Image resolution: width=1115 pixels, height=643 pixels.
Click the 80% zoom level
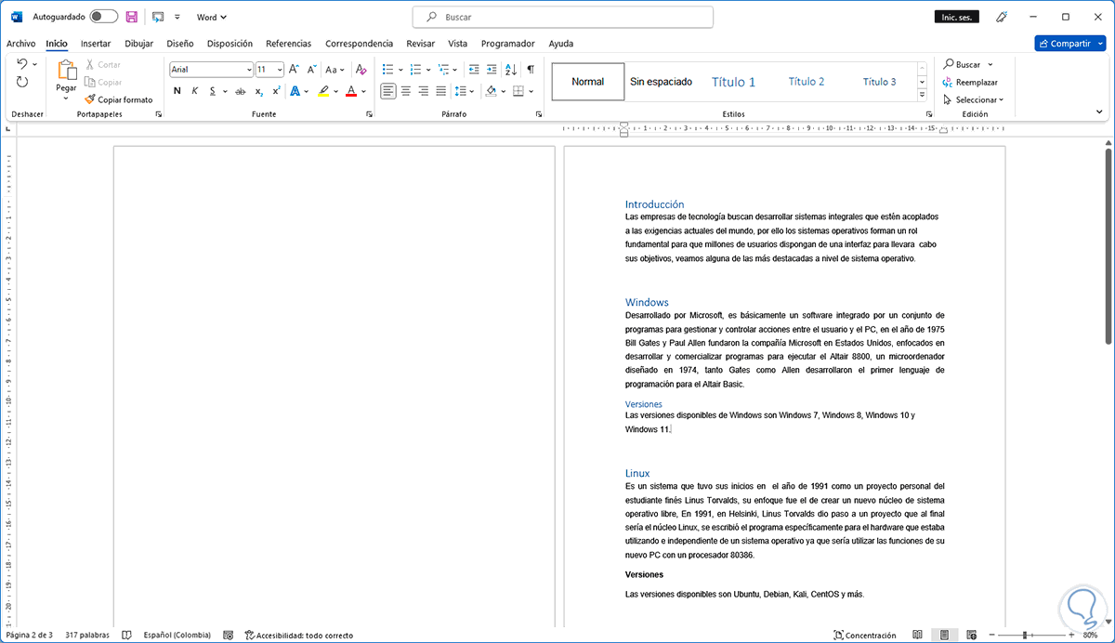click(1091, 636)
